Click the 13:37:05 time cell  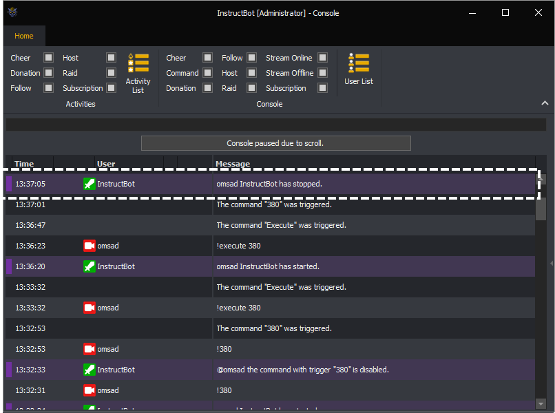(30, 184)
